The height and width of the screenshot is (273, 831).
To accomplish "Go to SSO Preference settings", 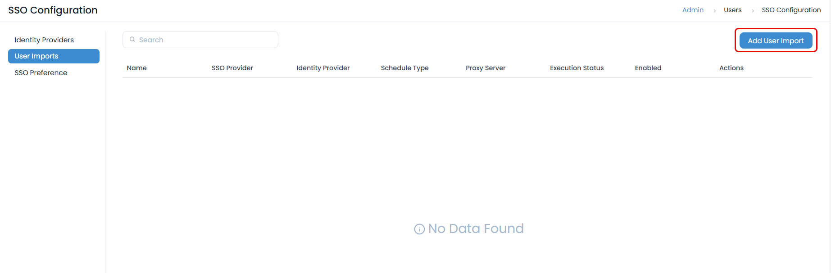I will (x=41, y=73).
